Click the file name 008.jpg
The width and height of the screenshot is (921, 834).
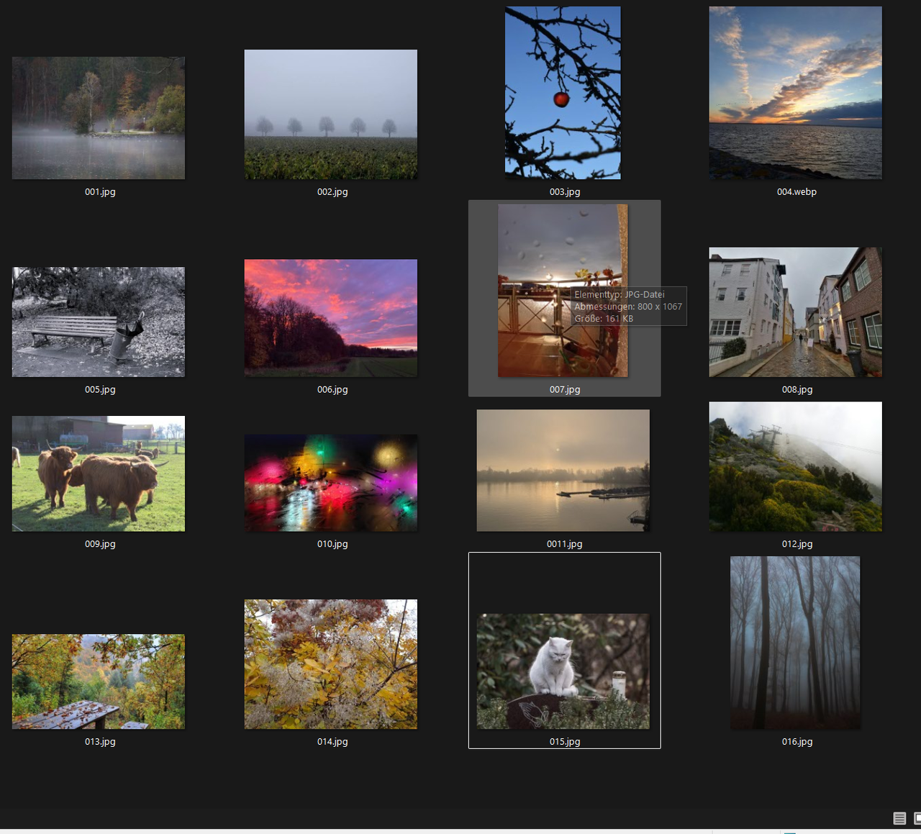[x=797, y=389]
